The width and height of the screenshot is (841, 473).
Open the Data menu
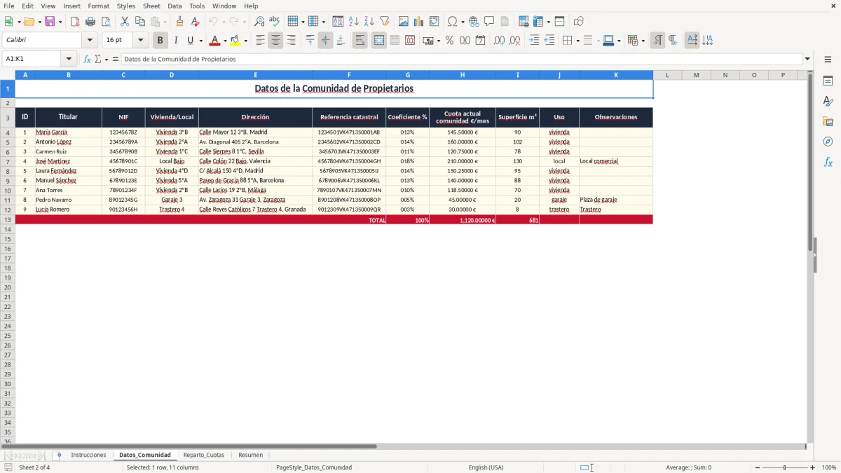pos(175,6)
